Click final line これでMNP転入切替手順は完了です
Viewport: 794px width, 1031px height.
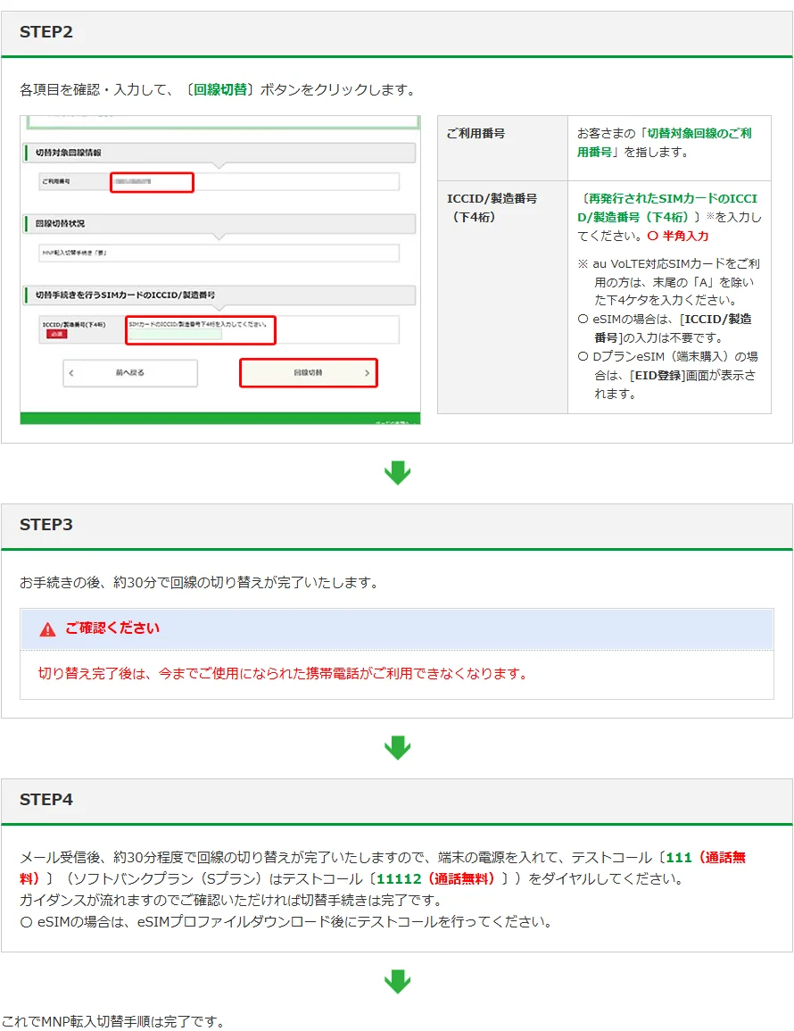pyautogui.click(x=113, y=1021)
